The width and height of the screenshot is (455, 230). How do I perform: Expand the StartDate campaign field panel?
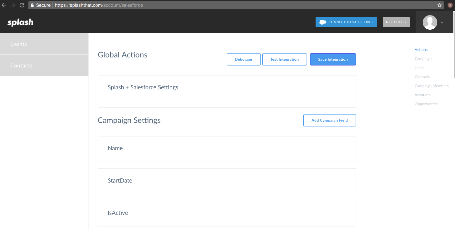click(x=227, y=181)
